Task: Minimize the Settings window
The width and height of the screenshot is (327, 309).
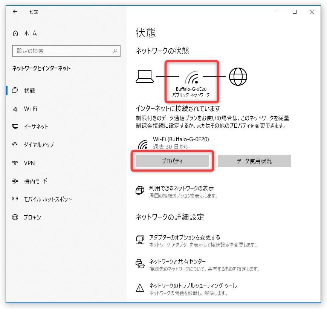Action: tap(277, 12)
